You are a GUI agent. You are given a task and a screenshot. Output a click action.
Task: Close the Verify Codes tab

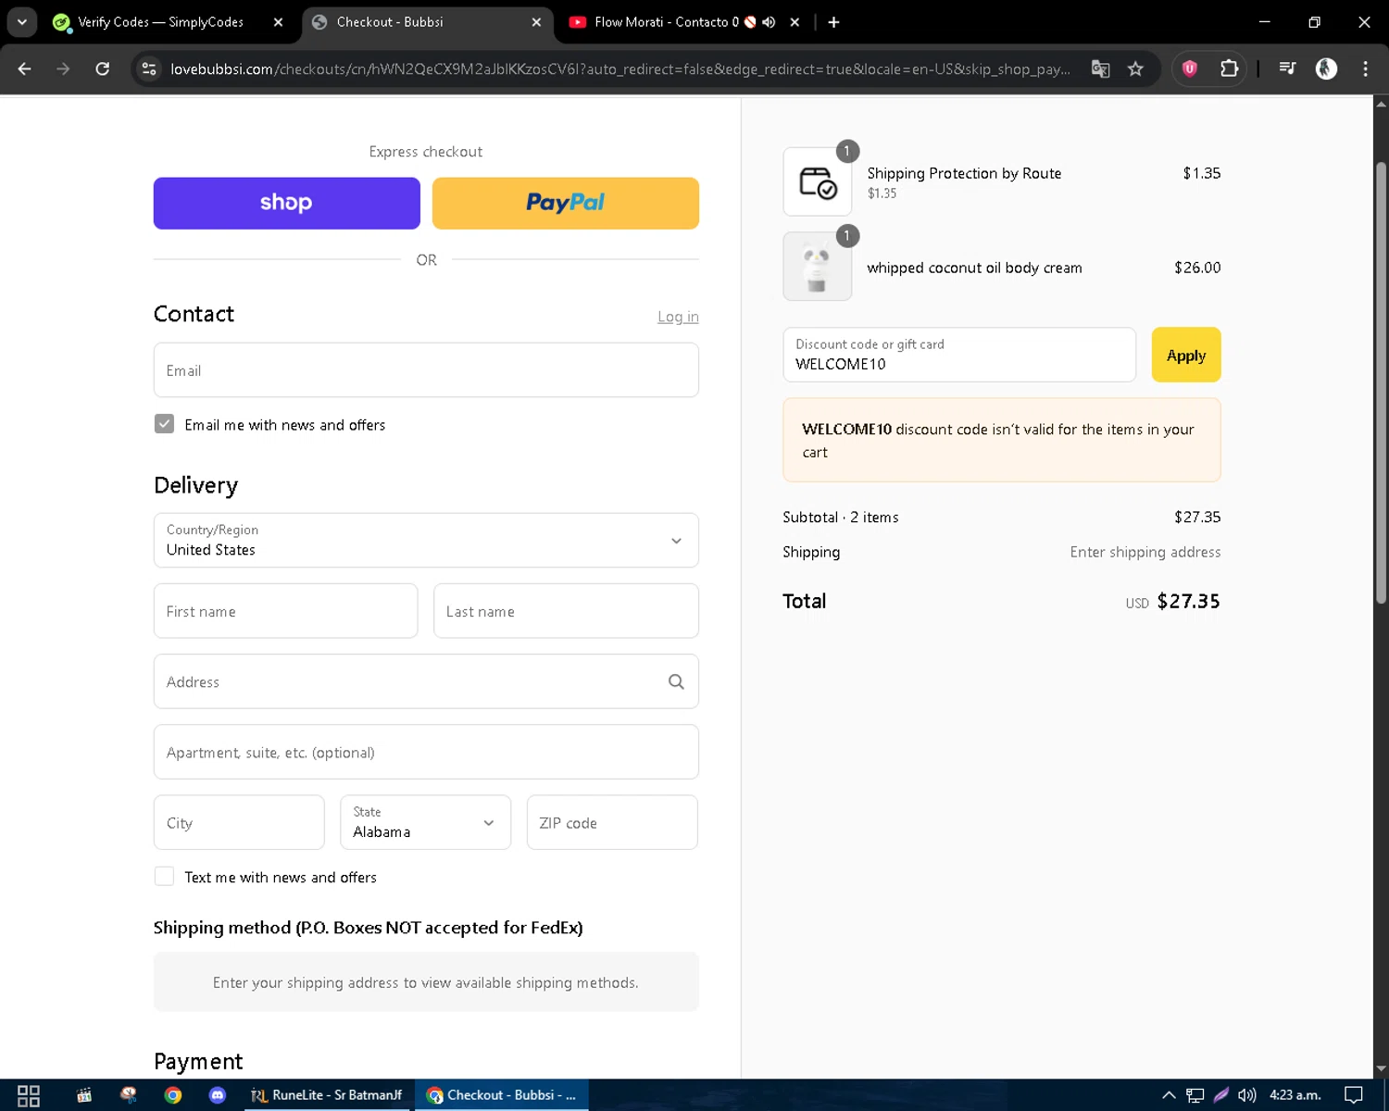[x=278, y=22]
